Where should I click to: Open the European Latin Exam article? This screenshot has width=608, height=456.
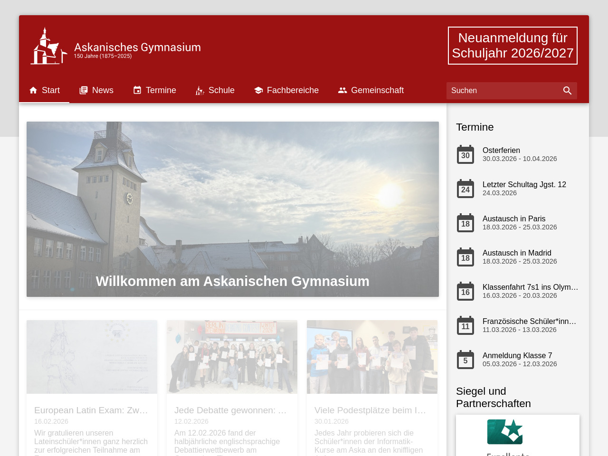pyautogui.click(x=91, y=410)
